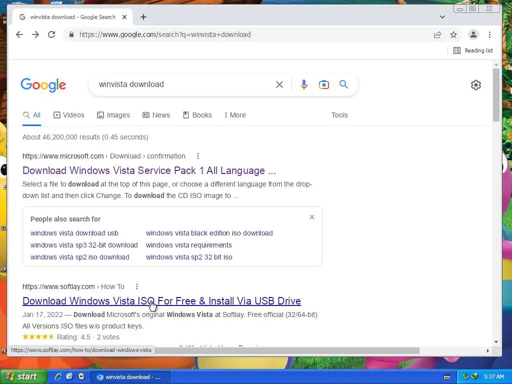
Task: Start voice search with microphone
Action: tap(303, 84)
